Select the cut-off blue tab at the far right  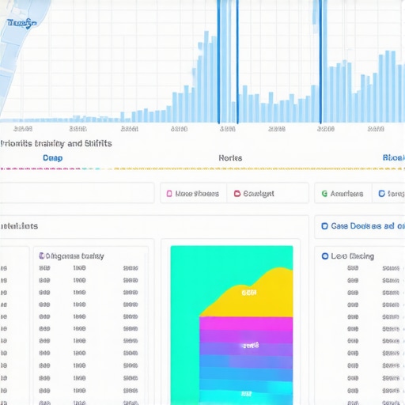[x=394, y=157]
